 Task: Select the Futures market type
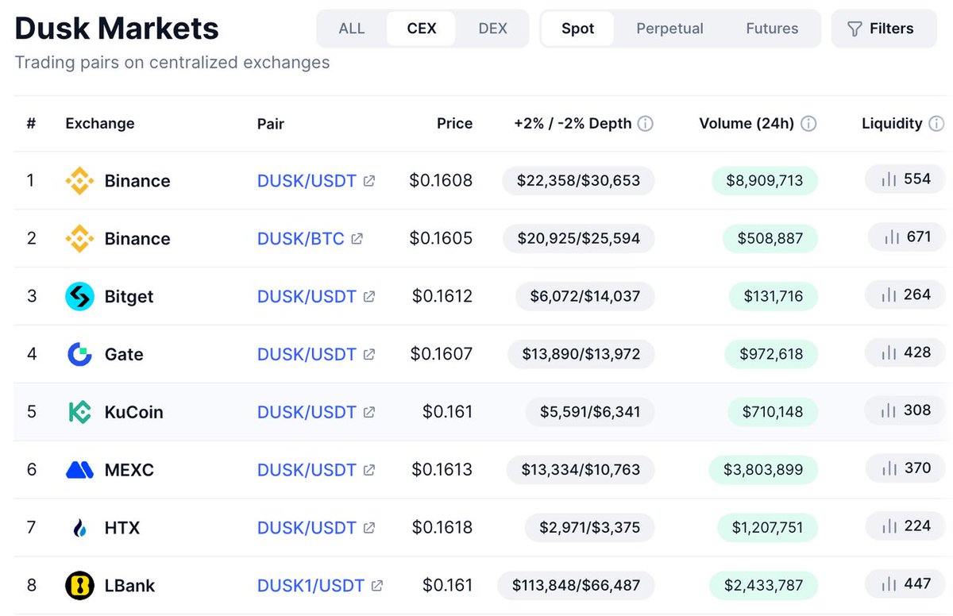click(772, 29)
